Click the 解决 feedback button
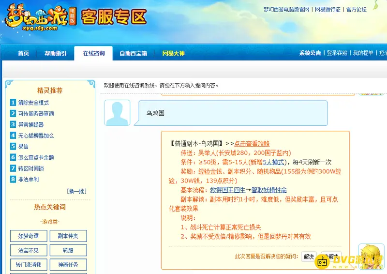This screenshot has width=387, height=274. point(309,257)
